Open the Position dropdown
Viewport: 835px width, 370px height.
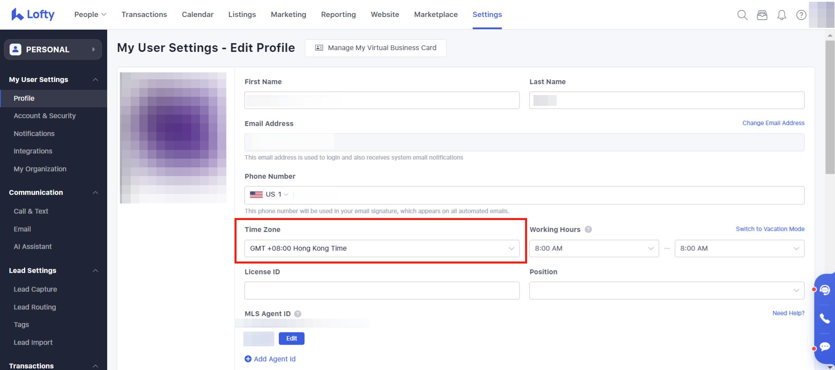666,291
